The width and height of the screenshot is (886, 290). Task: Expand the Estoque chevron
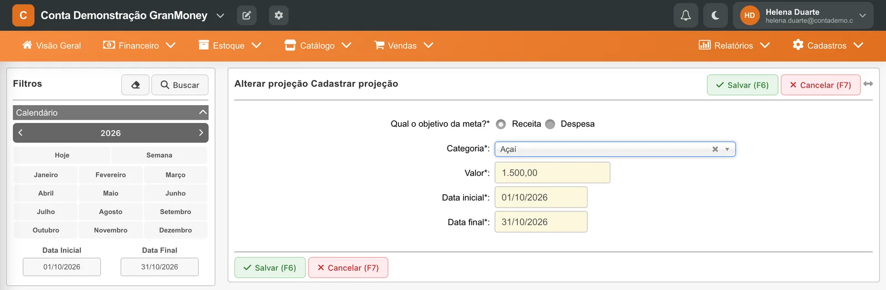[256, 45]
